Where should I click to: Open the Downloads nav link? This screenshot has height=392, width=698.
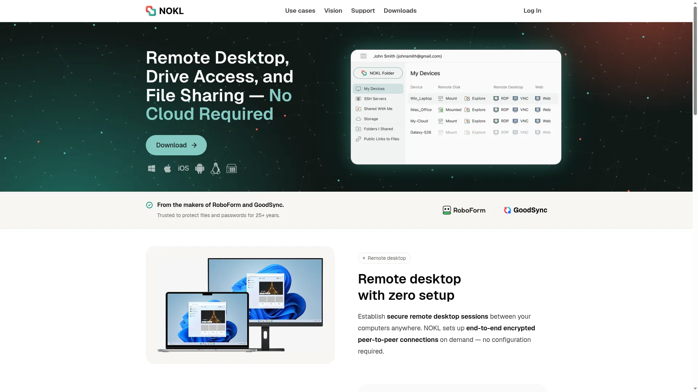coord(400,11)
